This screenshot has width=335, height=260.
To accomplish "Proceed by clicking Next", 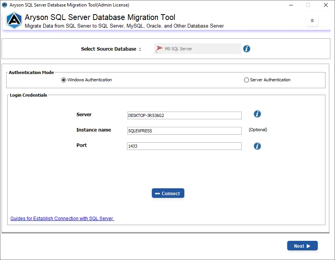I will tap(302, 246).
